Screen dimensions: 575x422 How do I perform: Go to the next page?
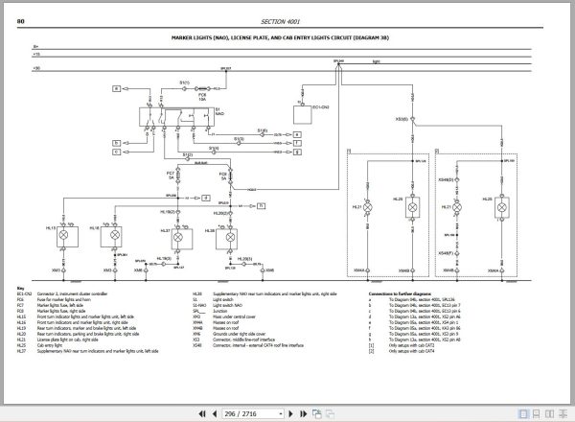click(290, 414)
